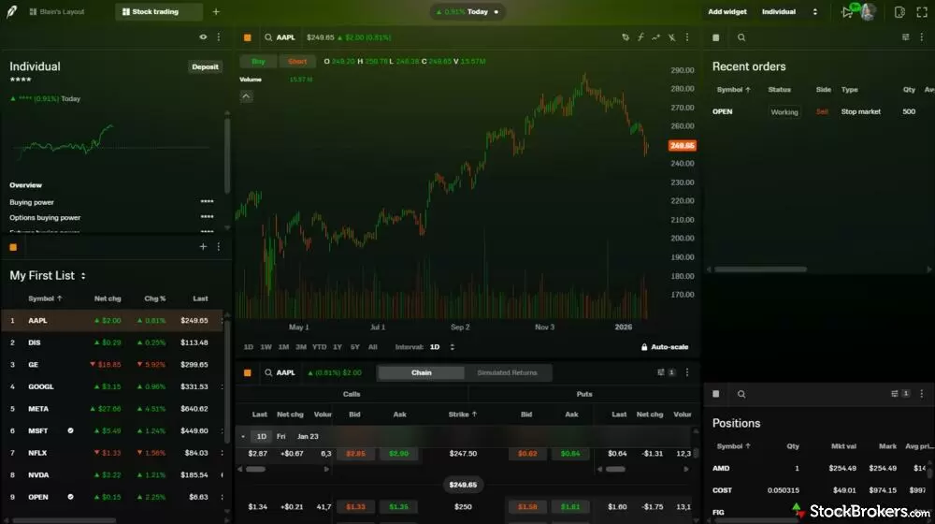935x524 pixels.
Task: Set chart range to YTD
Action: click(320, 347)
